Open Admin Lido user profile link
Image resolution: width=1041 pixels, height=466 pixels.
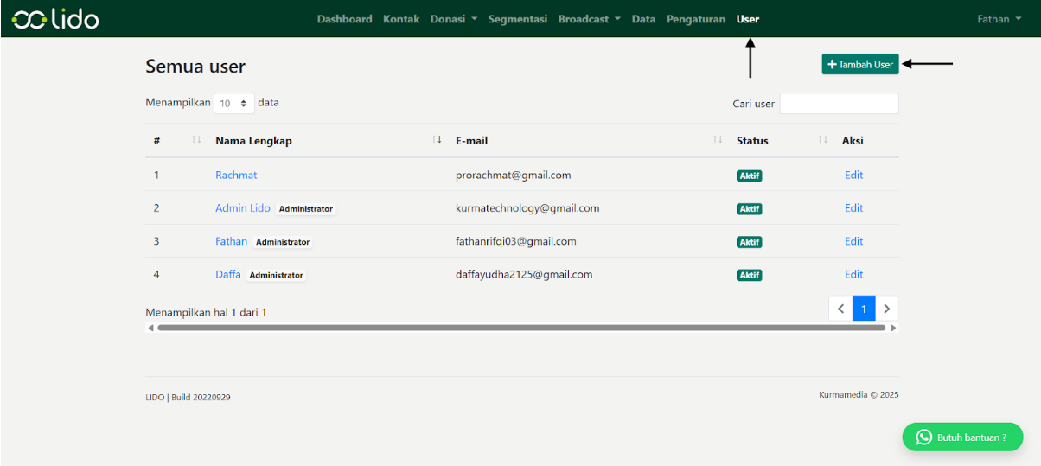(x=242, y=208)
